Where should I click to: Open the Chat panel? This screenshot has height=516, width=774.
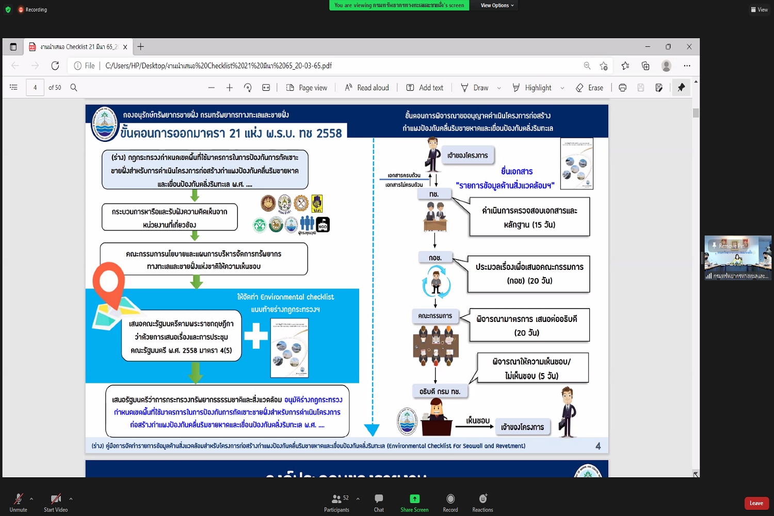pyautogui.click(x=379, y=503)
